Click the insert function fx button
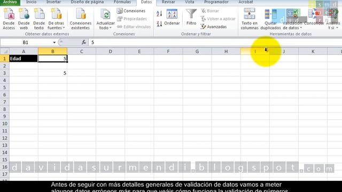This screenshot has height=192, width=342. click(x=84, y=43)
